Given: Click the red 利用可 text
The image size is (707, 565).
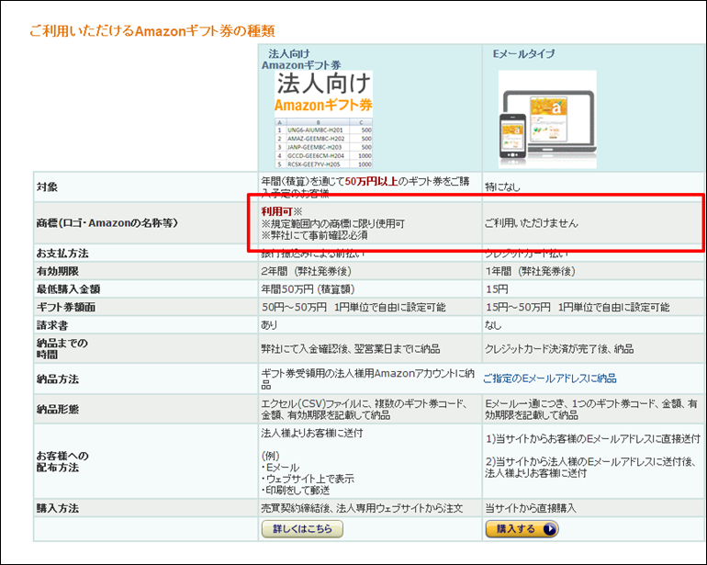Looking at the screenshot, I should pos(277,211).
